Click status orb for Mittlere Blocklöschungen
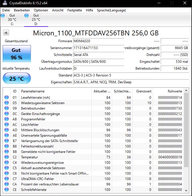 [7, 130]
